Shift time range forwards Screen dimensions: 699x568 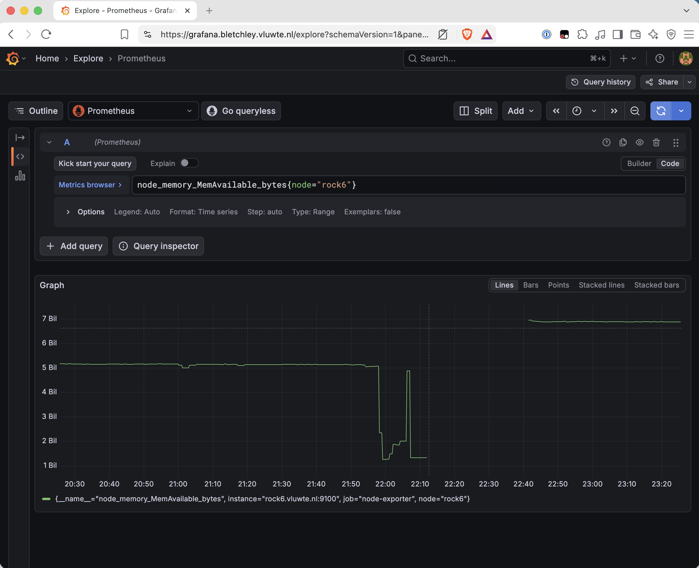[x=614, y=111]
